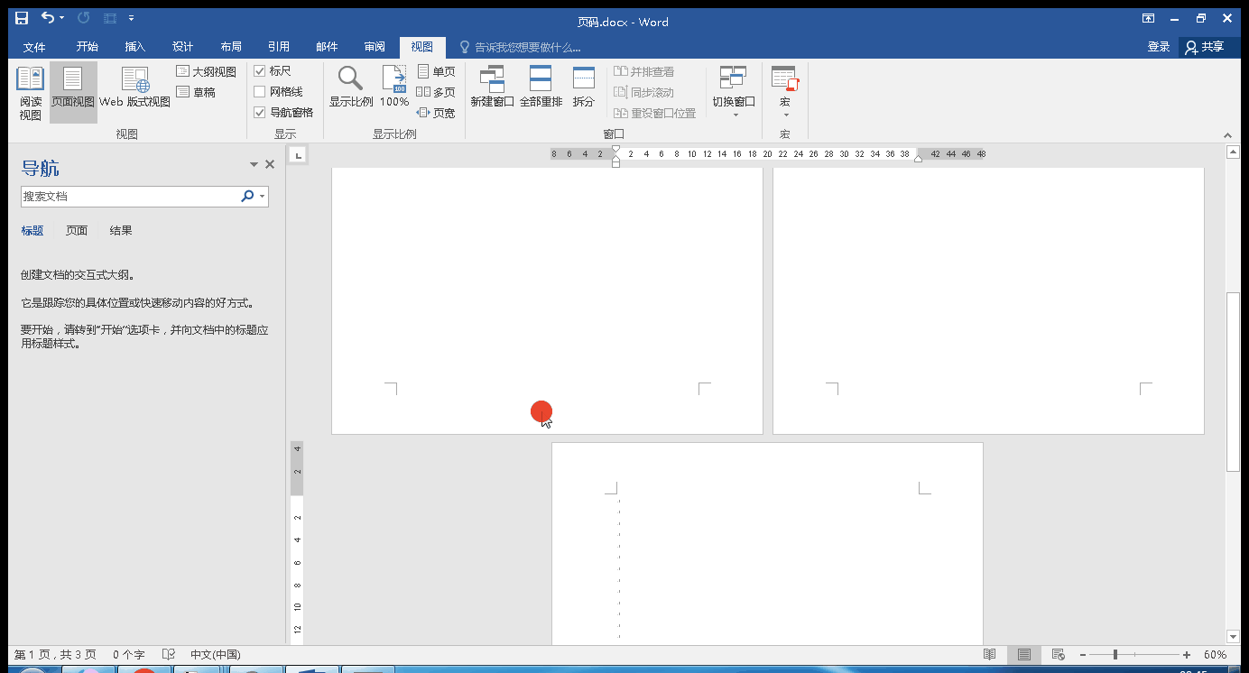The image size is (1249, 673).
Task: Open navigation pane task options dropdown arrow
Action: coord(254,165)
